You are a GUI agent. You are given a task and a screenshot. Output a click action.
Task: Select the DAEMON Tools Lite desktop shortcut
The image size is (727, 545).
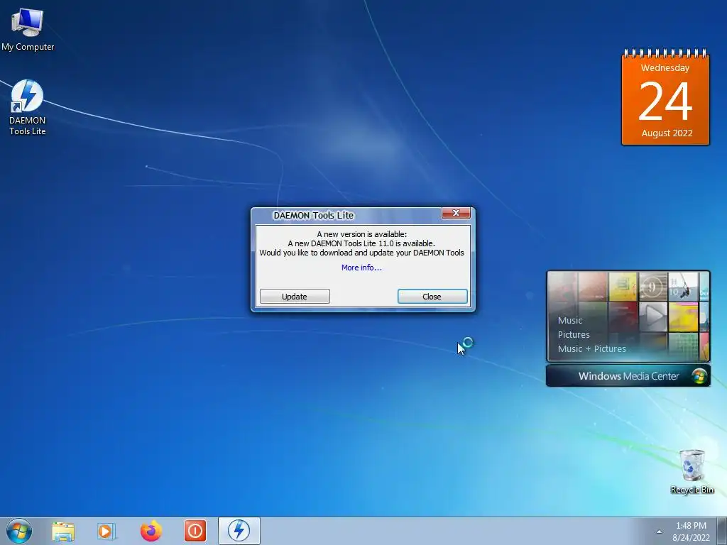click(28, 108)
